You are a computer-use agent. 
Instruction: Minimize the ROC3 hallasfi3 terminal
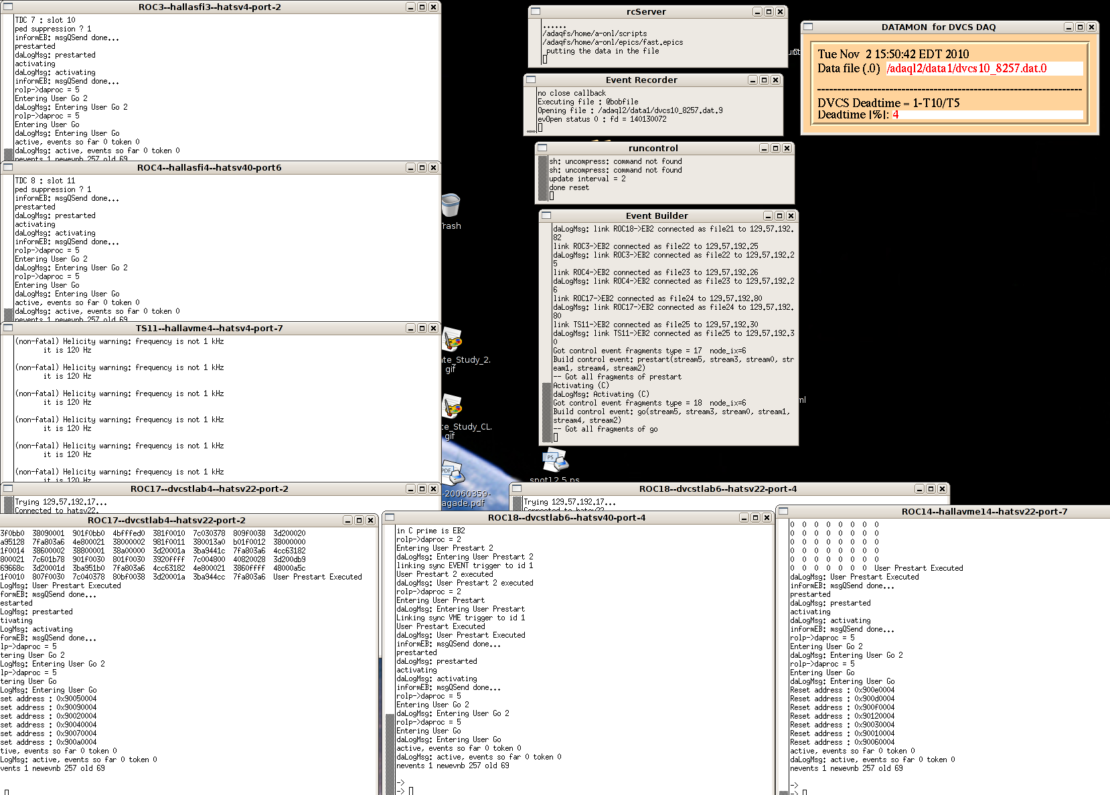(410, 7)
